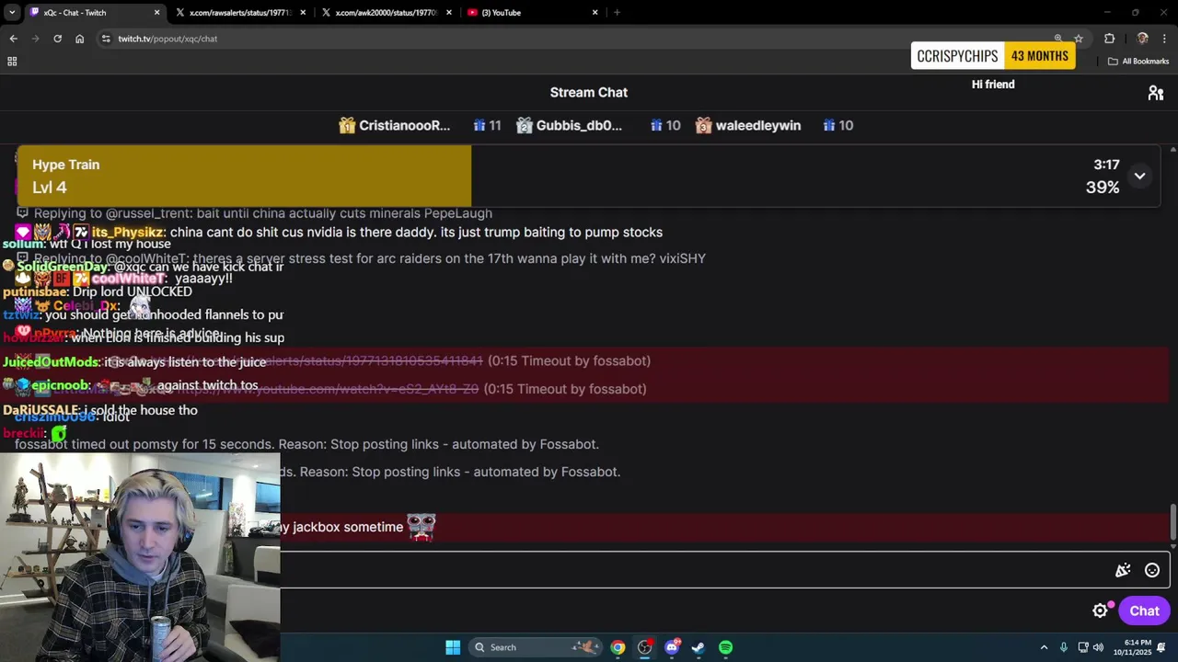The image size is (1178, 662).
Task: Close the YouTube browser tab
Action: (x=595, y=13)
